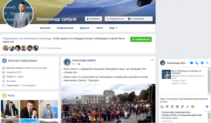Open the Фото tab
The width and height of the screenshot is (211, 123).
click(x=100, y=28)
